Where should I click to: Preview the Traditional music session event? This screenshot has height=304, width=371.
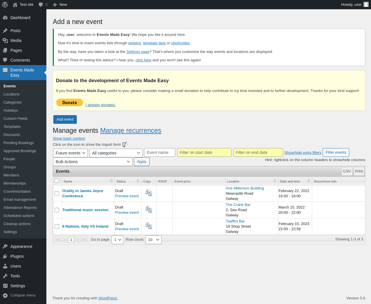[127, 213]
